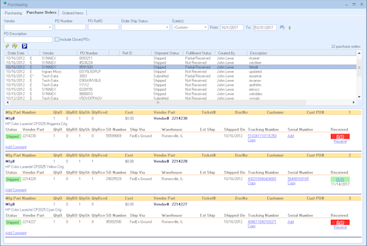Expand the Date(s) Custom dropdown
Viewport: 367px width, 246px height.
coord(206,27)
